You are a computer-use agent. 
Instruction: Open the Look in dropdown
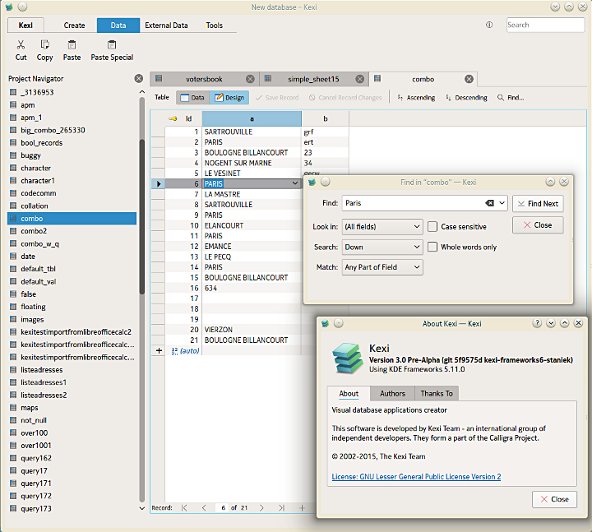click(x=382, y=226)
